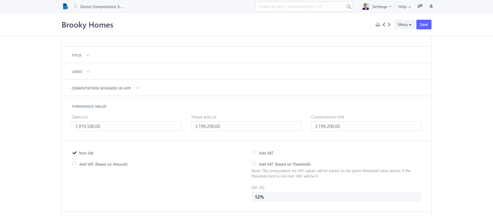Open the Menu dropdown button
The width and height of the screenshot is (493, 216).
(404, 25)
